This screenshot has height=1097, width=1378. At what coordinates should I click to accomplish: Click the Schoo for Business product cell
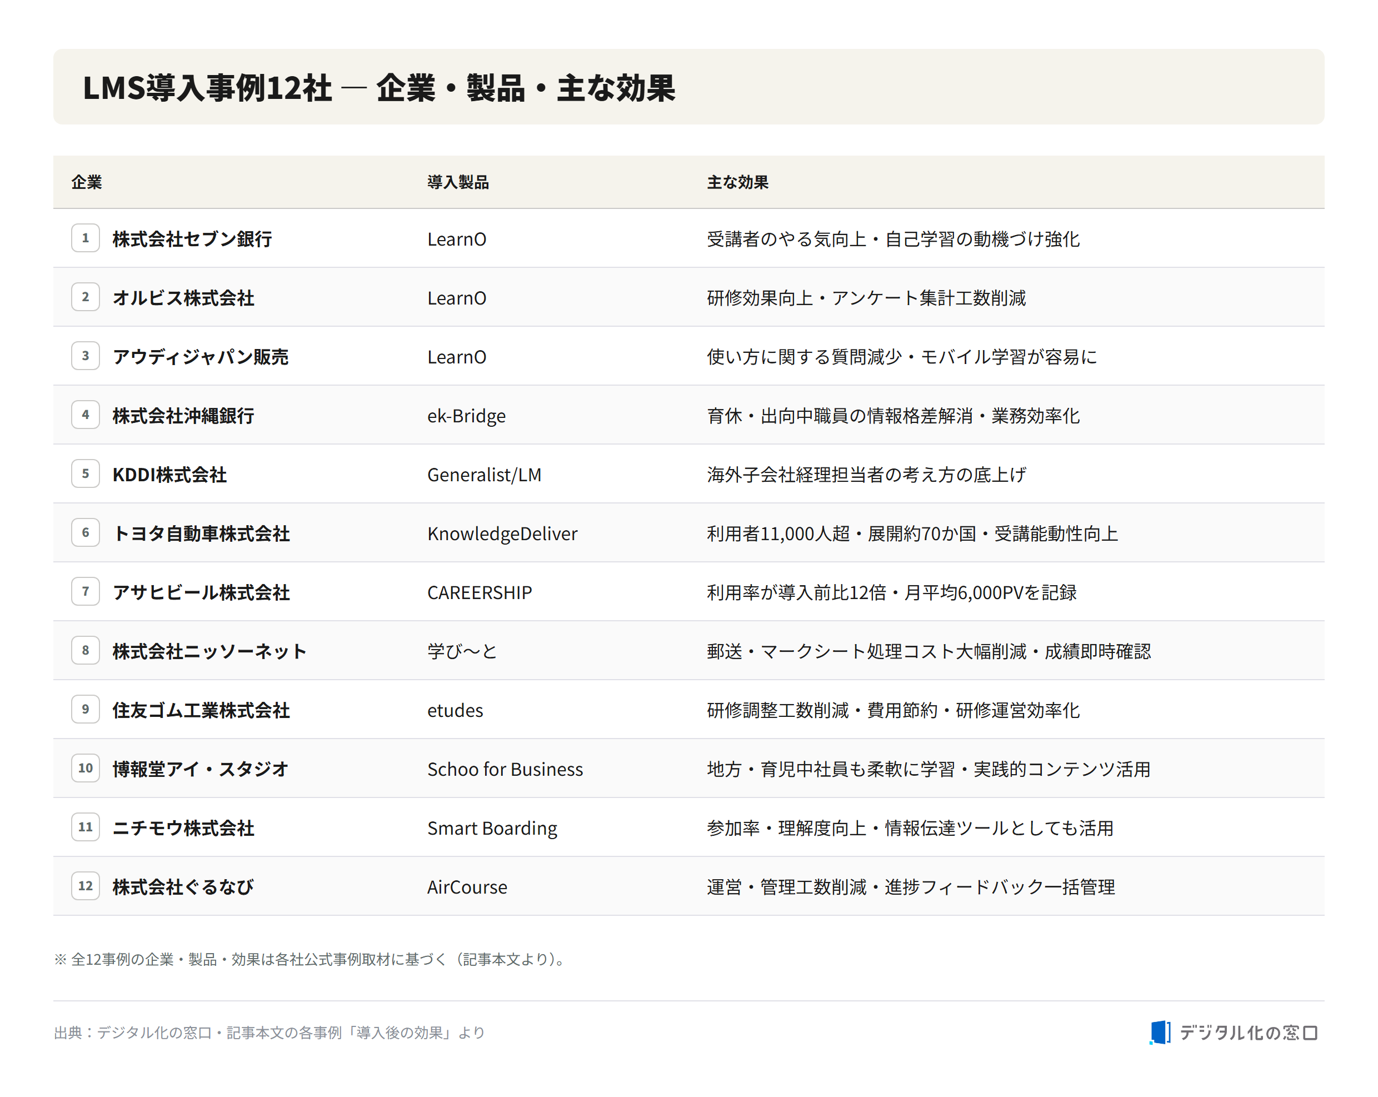pos(505,769)
